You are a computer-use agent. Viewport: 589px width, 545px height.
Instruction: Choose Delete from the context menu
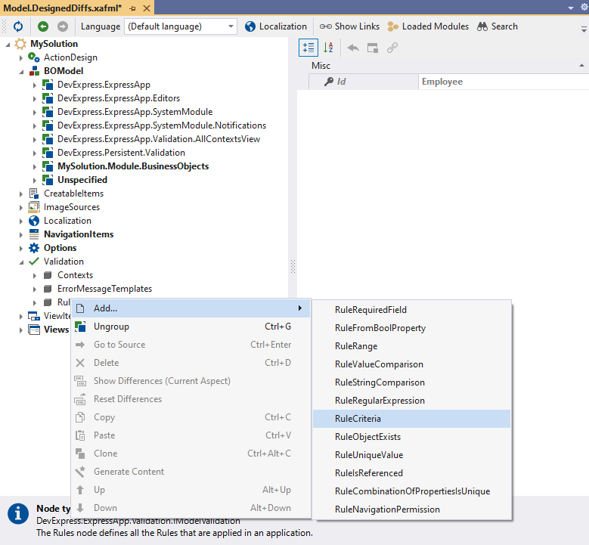click(191, 363)
